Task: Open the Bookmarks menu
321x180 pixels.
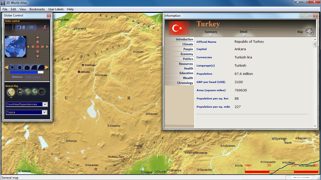Action: 37,9
